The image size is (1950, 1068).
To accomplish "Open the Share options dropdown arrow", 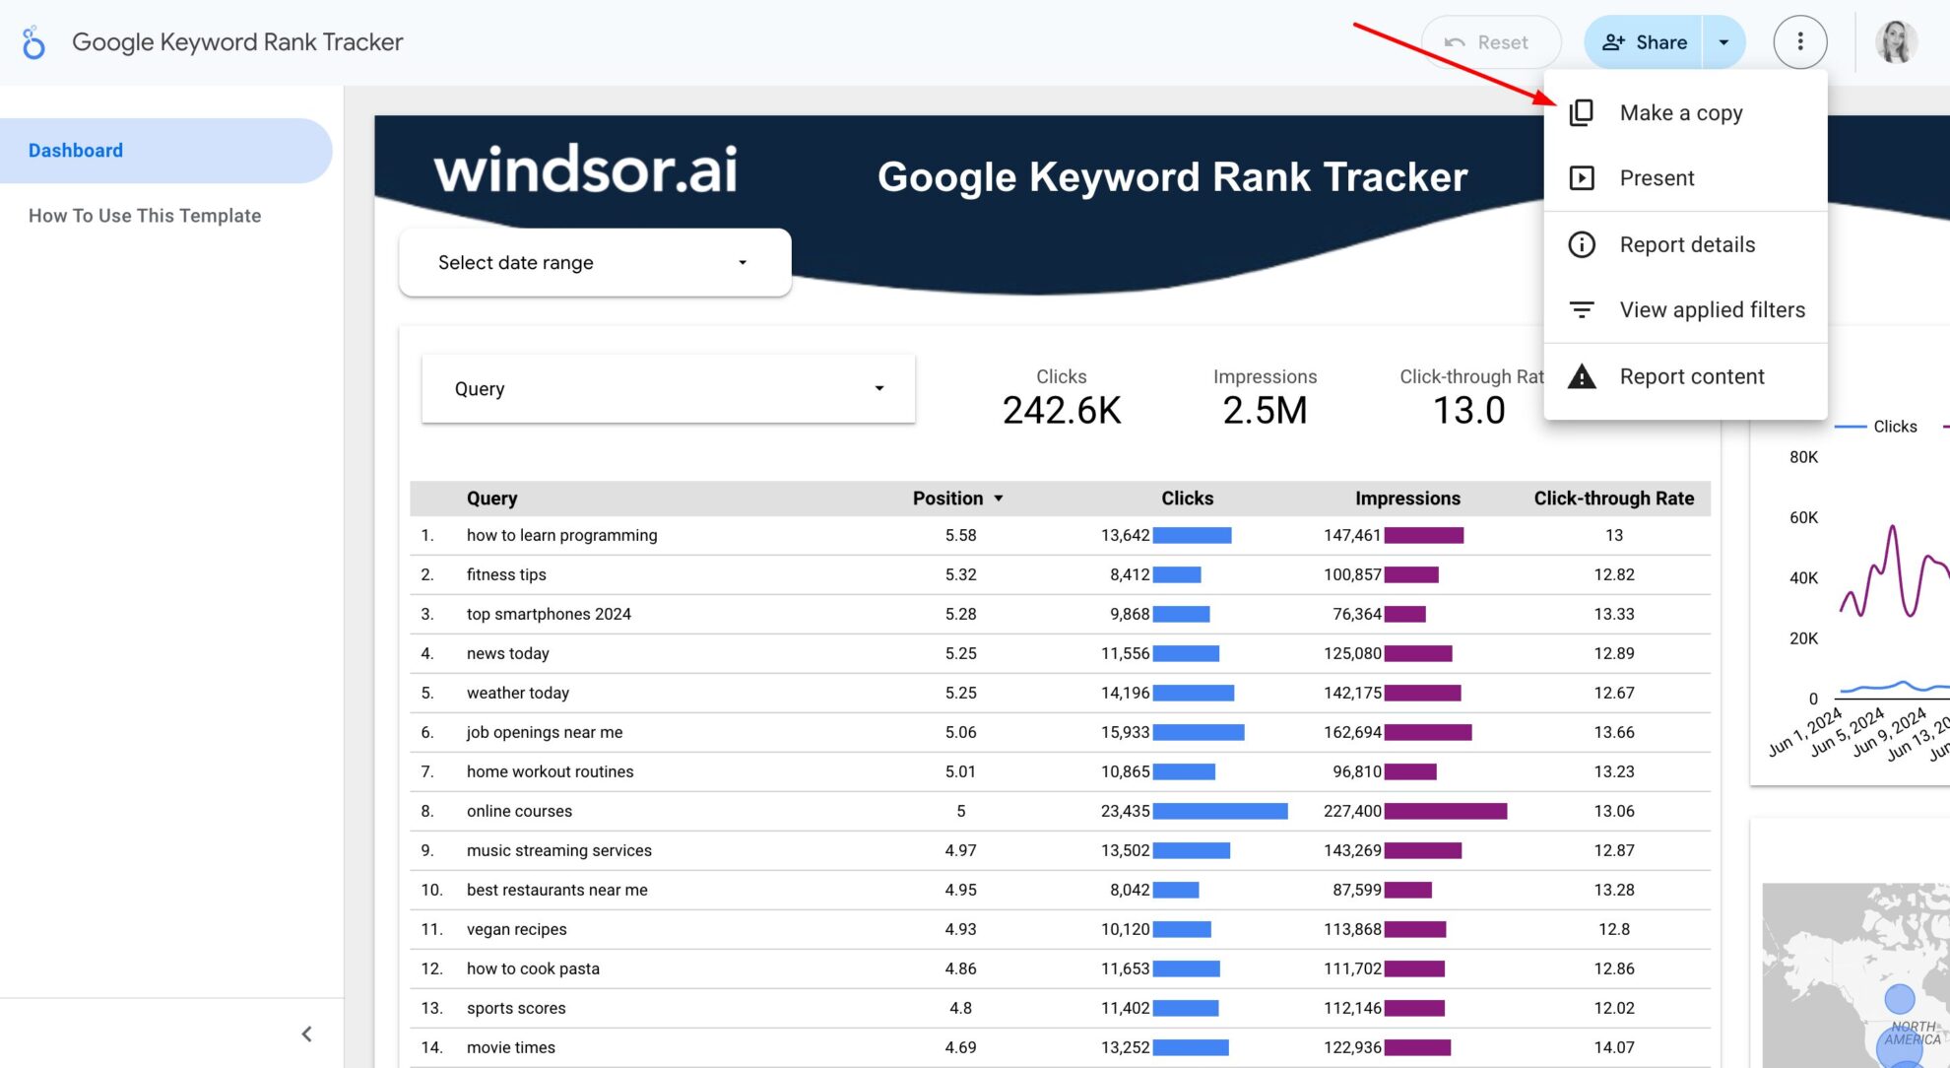I will (1724, 41).
